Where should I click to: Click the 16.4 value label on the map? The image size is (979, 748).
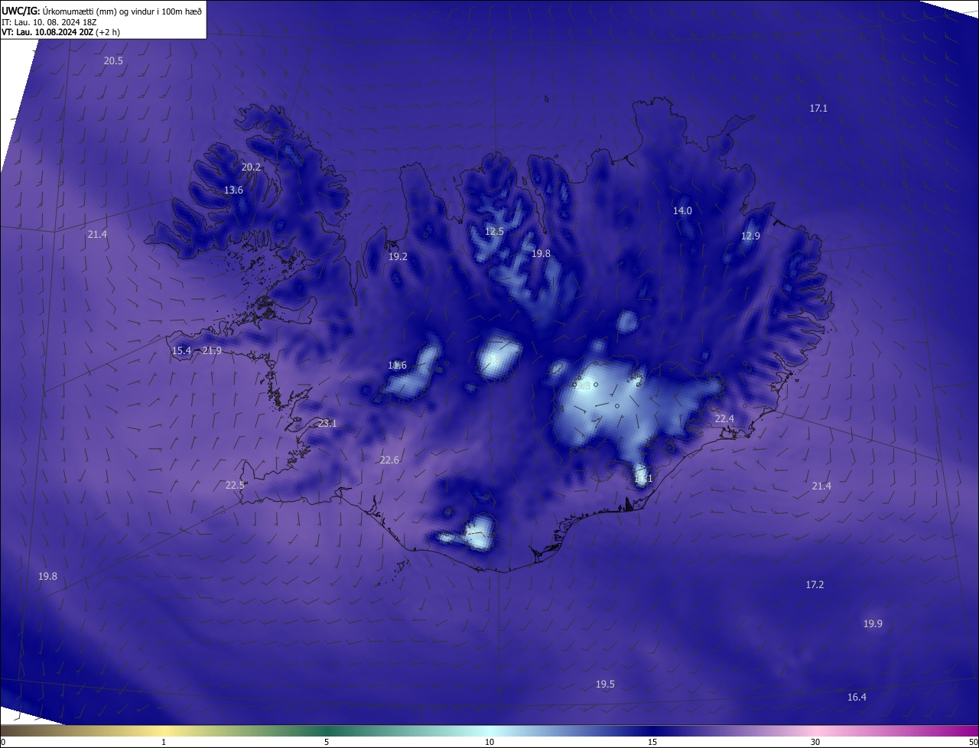click(x=857, y=698)
